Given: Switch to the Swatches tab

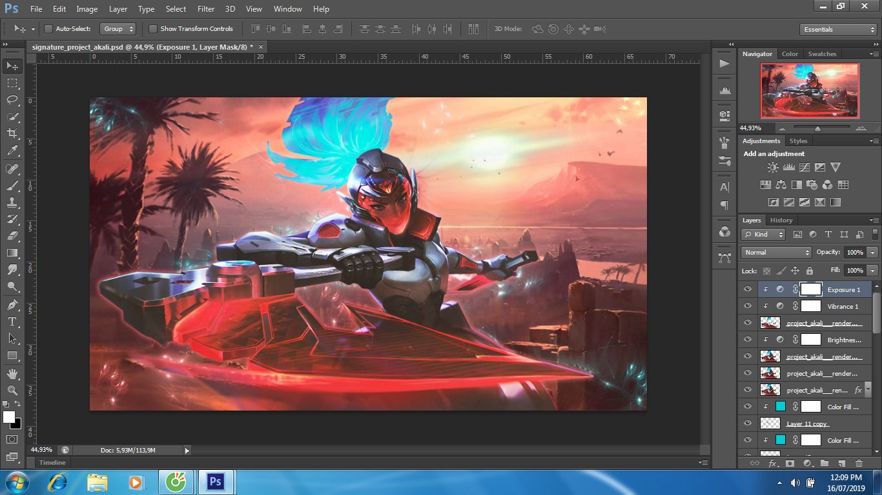Looking at the screenshot, I should (x=822, y=54).
